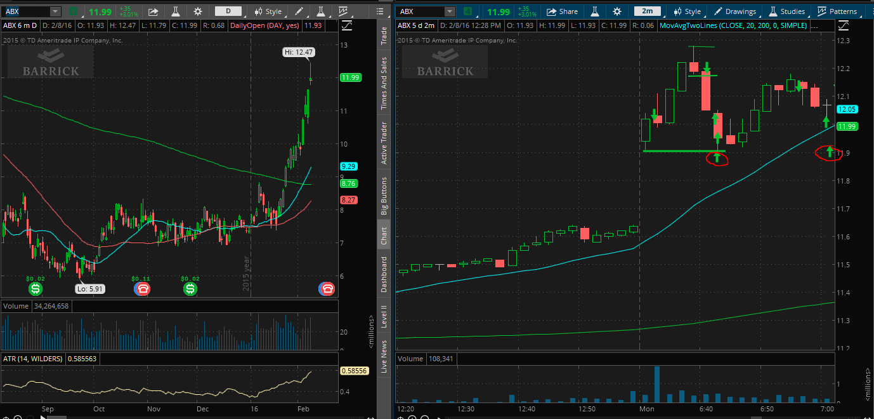Open Style menu on left chart
874x419 pixels.
[x=268, y=11]
